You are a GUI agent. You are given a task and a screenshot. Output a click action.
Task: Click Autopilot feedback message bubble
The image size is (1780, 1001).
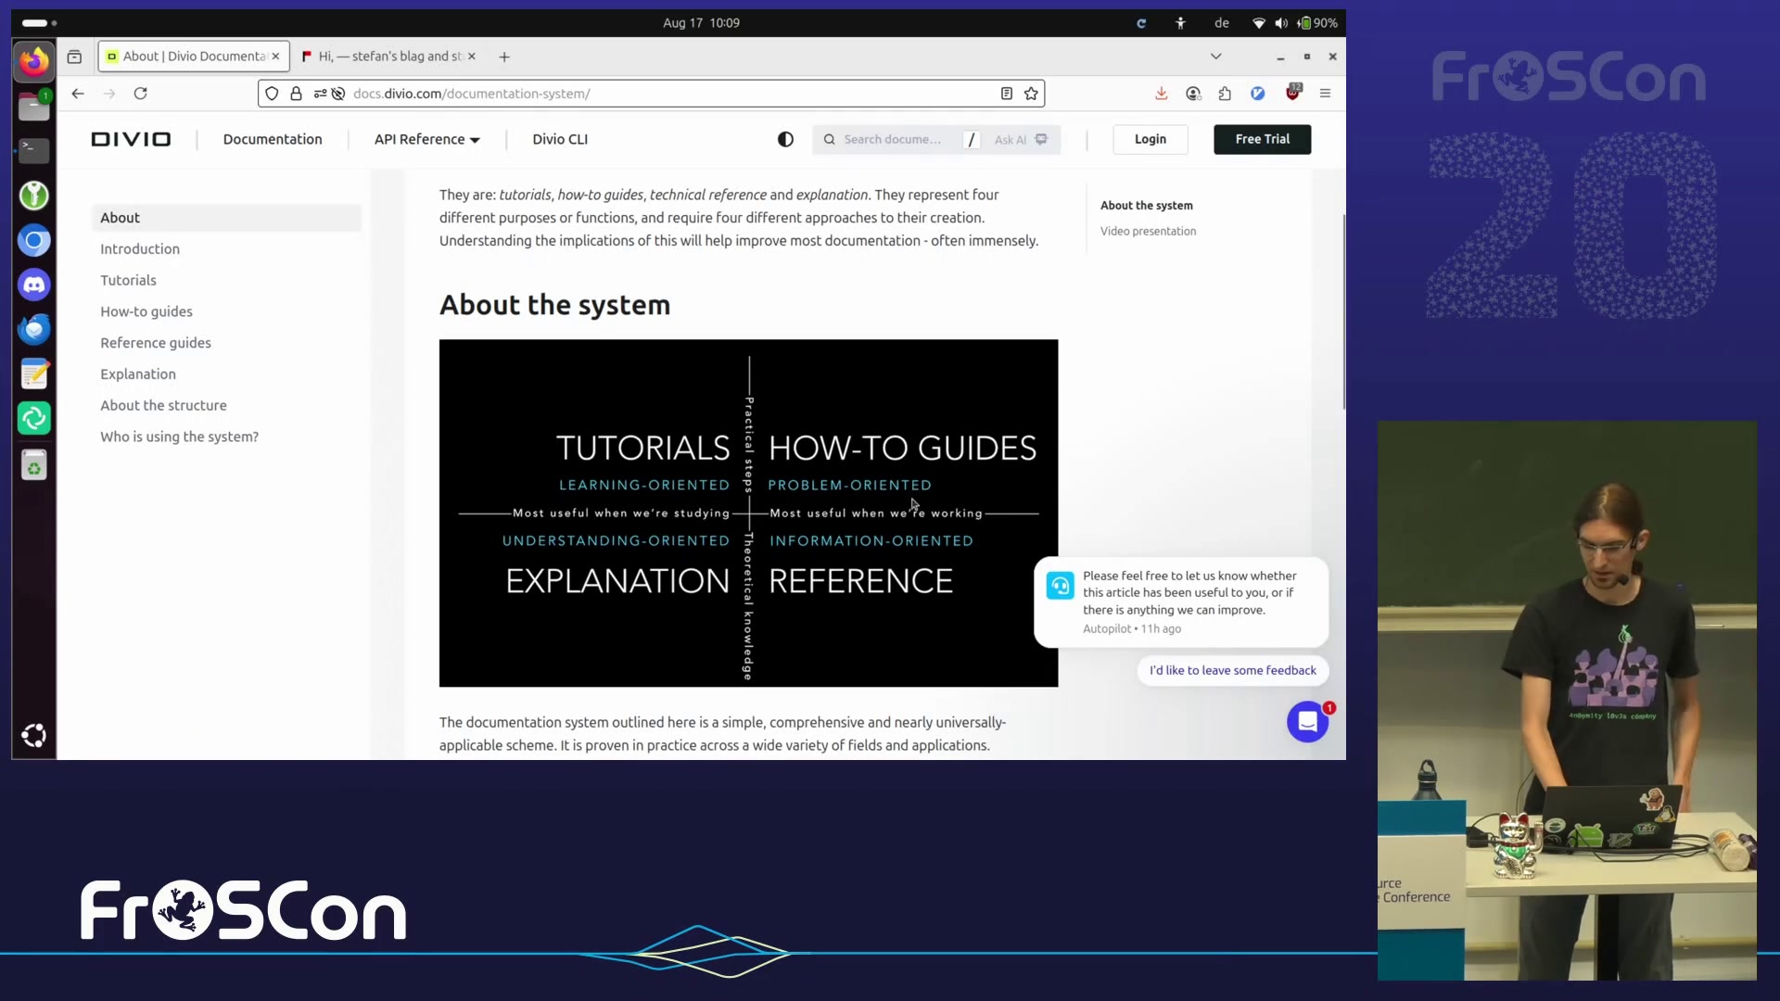[x=1181, y=602]
